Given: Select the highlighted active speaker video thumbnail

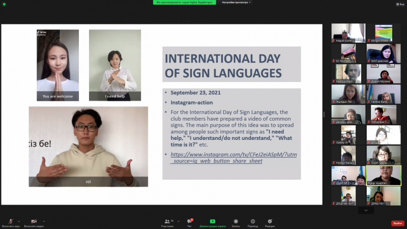Looking at the screenshot, I should [383, 175].
